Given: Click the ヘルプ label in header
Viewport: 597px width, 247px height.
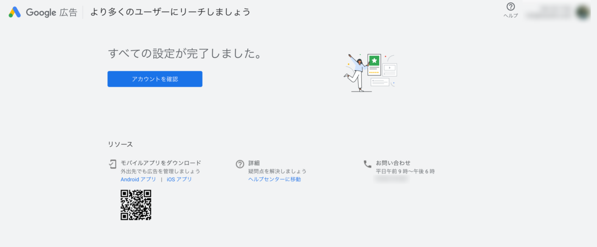Looking at the screenshot, I should tap(510, 16).
